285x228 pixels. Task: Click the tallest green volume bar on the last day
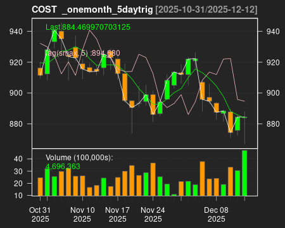click(244, 173)
